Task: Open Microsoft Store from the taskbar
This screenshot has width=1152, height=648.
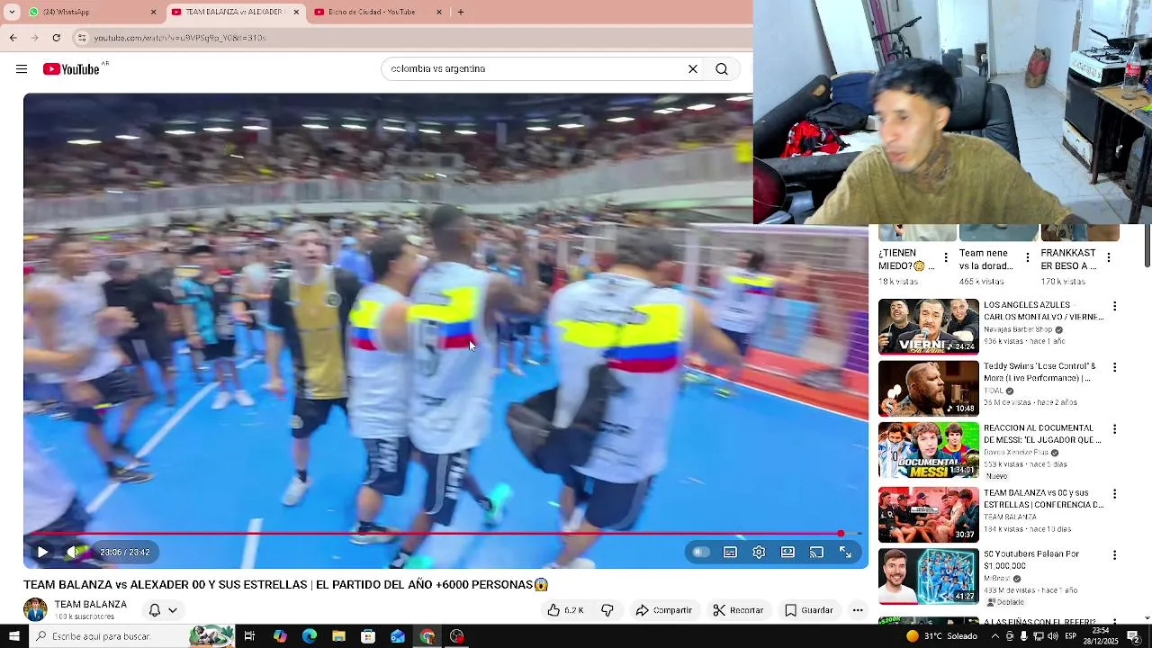Action: click(368, 636)
